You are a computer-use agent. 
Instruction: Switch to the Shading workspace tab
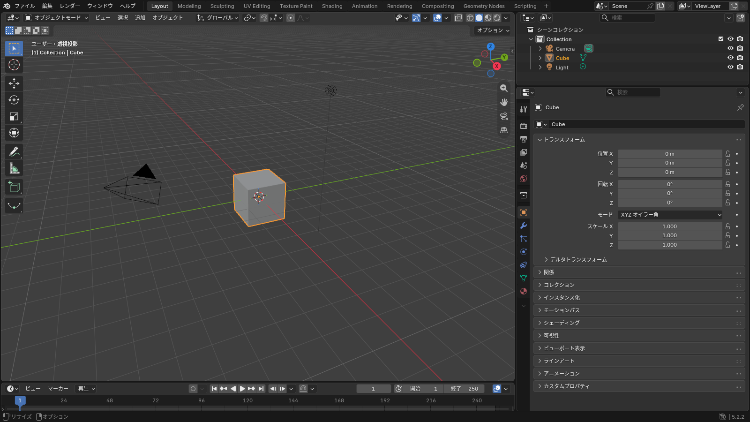click(332, 6)
